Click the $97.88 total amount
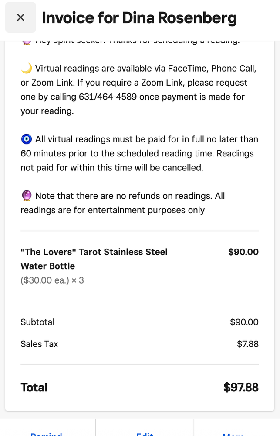The image size is (280, 436). click(241, 388)
